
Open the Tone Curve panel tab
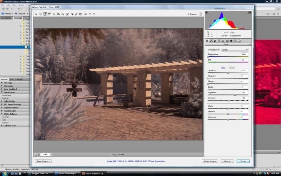[x=211, y=41]
